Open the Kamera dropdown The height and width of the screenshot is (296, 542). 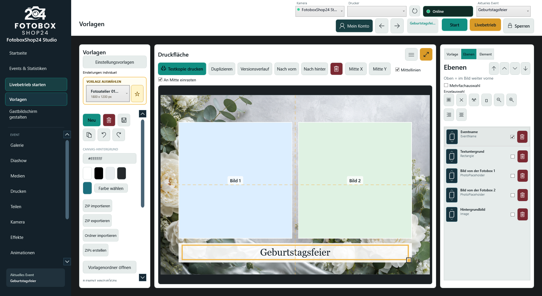pos(320,11)
